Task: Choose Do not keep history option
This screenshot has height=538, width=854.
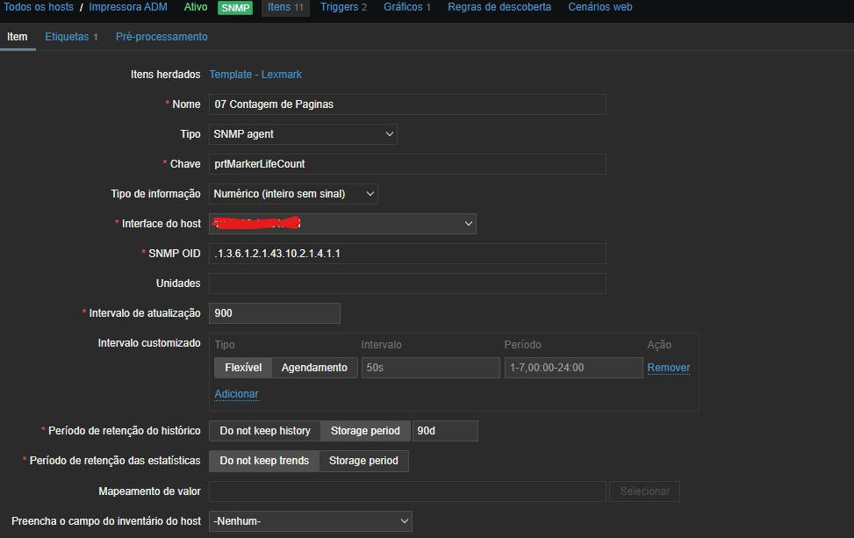Action: click(264, 431)
